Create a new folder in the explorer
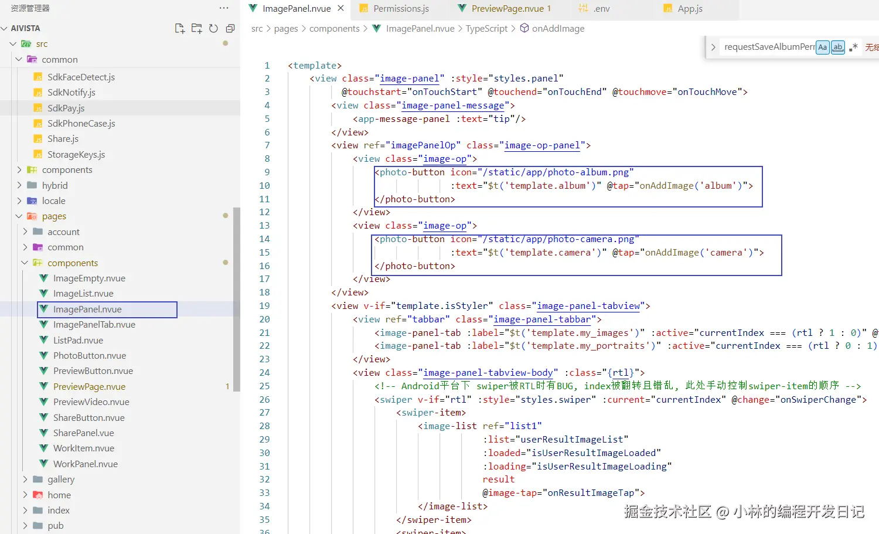The height and width of the screenshot is (534, 879). pyautogui.click(x=196, y=28)
